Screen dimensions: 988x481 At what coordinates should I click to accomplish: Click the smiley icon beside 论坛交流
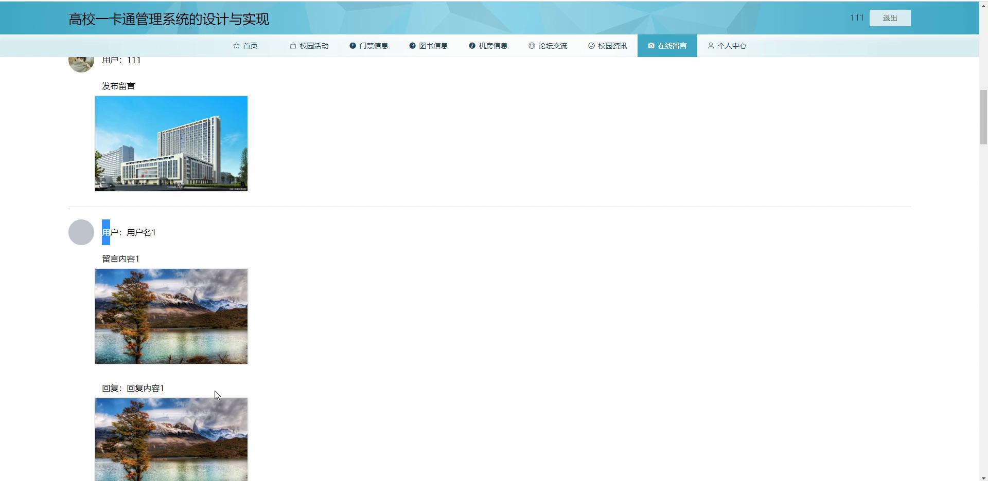pyautogui.click(x=532, y=46)
